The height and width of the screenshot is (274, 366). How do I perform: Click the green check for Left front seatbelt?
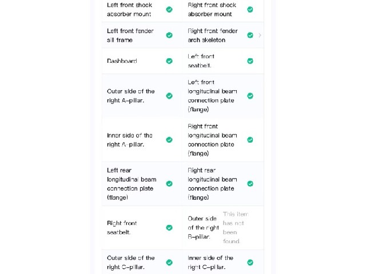point(250,61)
